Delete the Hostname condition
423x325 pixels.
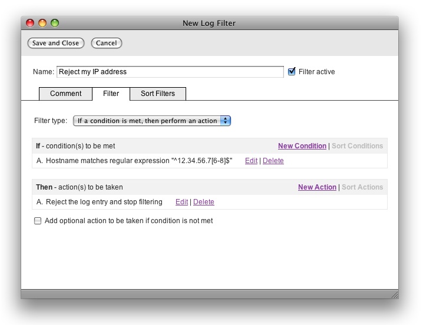[273, 161]
